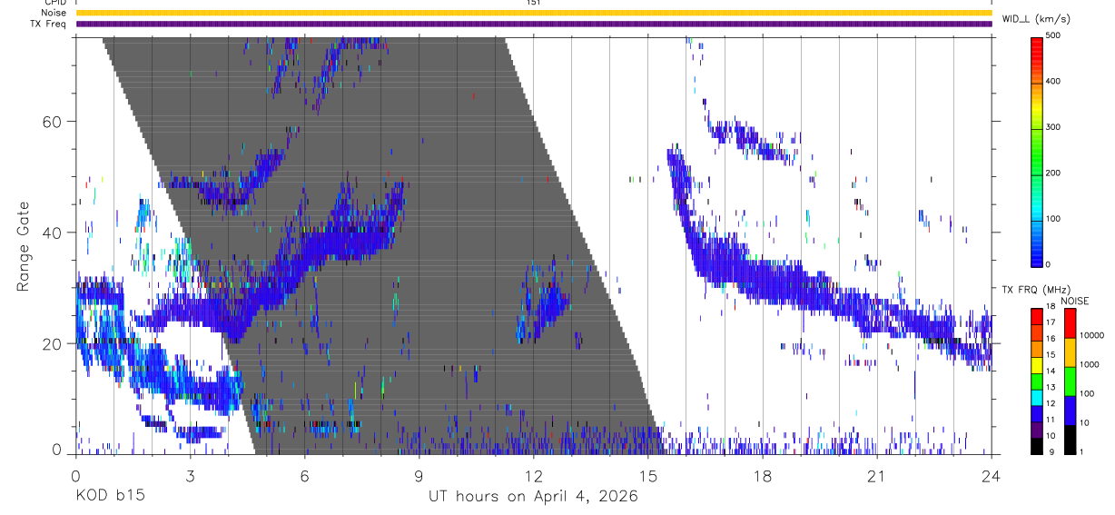Click the '200' tick on WID colorbar
This screenshot has height=515, width=1115.
point(1053,173)
